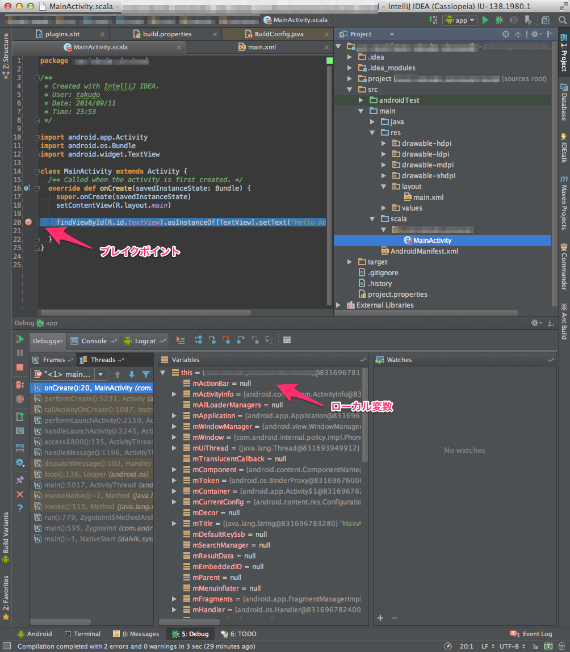Switch to the Logcat tab
This screenshot has height=652, width=570.
click(x=144, y=340)
